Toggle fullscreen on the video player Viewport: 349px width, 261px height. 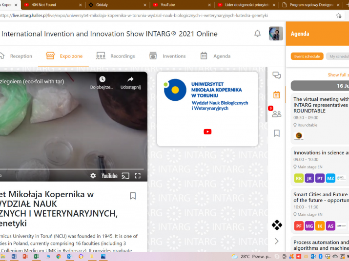click(x=138, y=176)
